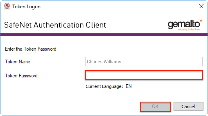Focus the Token Password input field
The width and height of the screenshot is (208, 116).
point(144,75)
